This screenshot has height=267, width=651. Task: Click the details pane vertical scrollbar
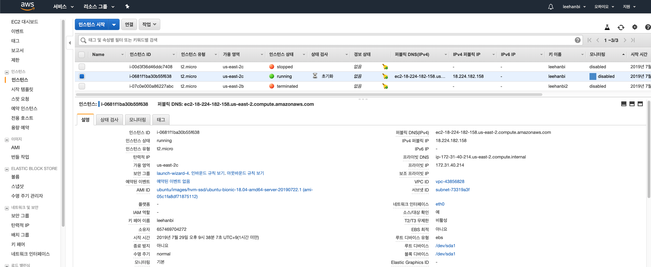pos(649,149)
